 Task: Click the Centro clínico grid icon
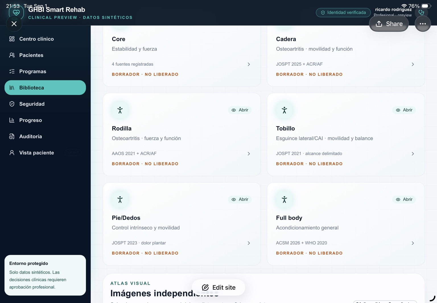(12, 39)
